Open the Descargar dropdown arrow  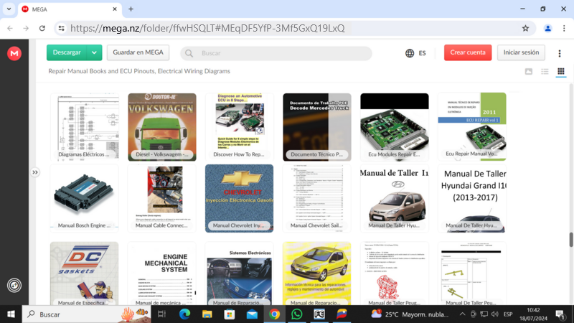[95, 52]
